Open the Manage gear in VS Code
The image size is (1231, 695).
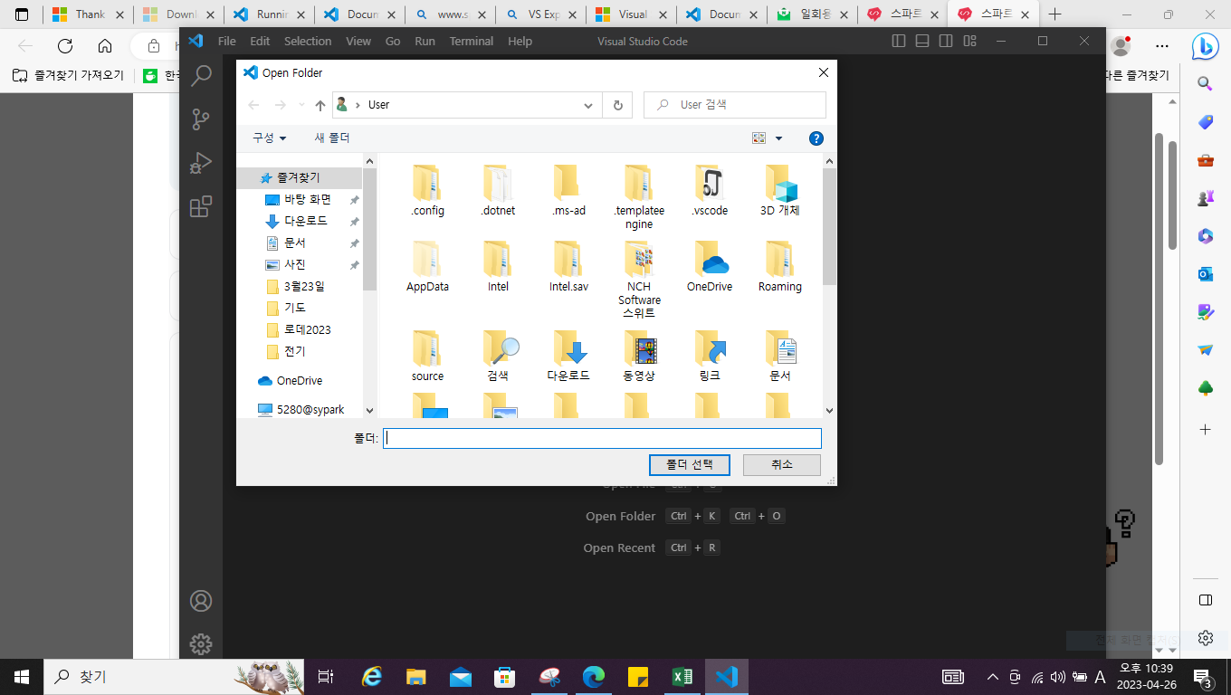click(201, 644)
